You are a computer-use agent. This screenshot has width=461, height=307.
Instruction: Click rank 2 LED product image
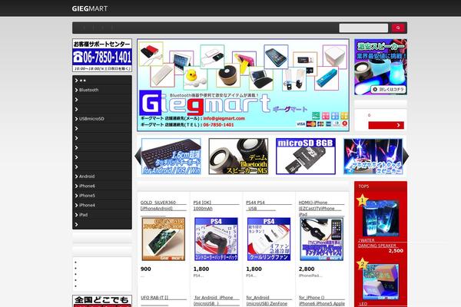(380, 282)
